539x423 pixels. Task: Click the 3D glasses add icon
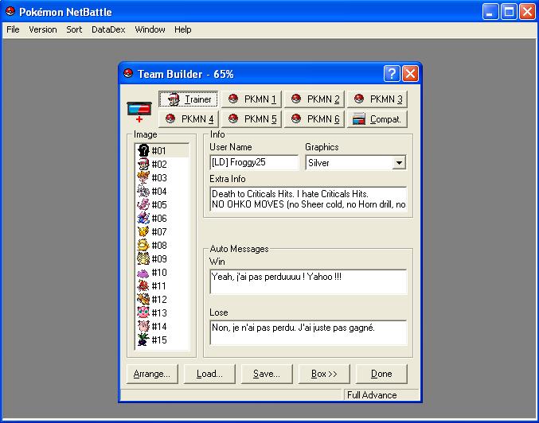[x=139, y=111]
